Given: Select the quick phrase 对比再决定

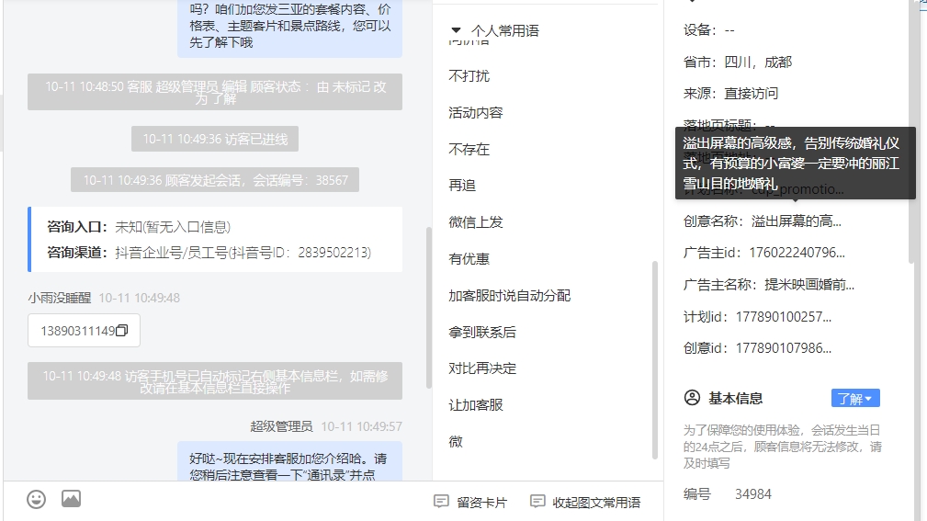Looking at the screenshot, I should pyautogui.click(x=481, y=368).
